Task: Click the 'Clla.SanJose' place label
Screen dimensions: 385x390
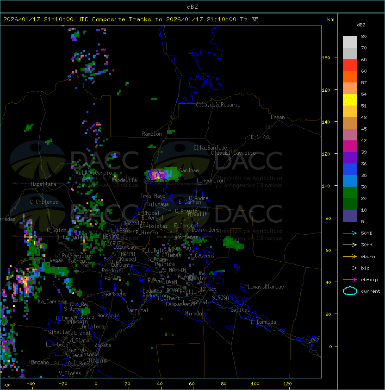Action: tap(210, 148)
